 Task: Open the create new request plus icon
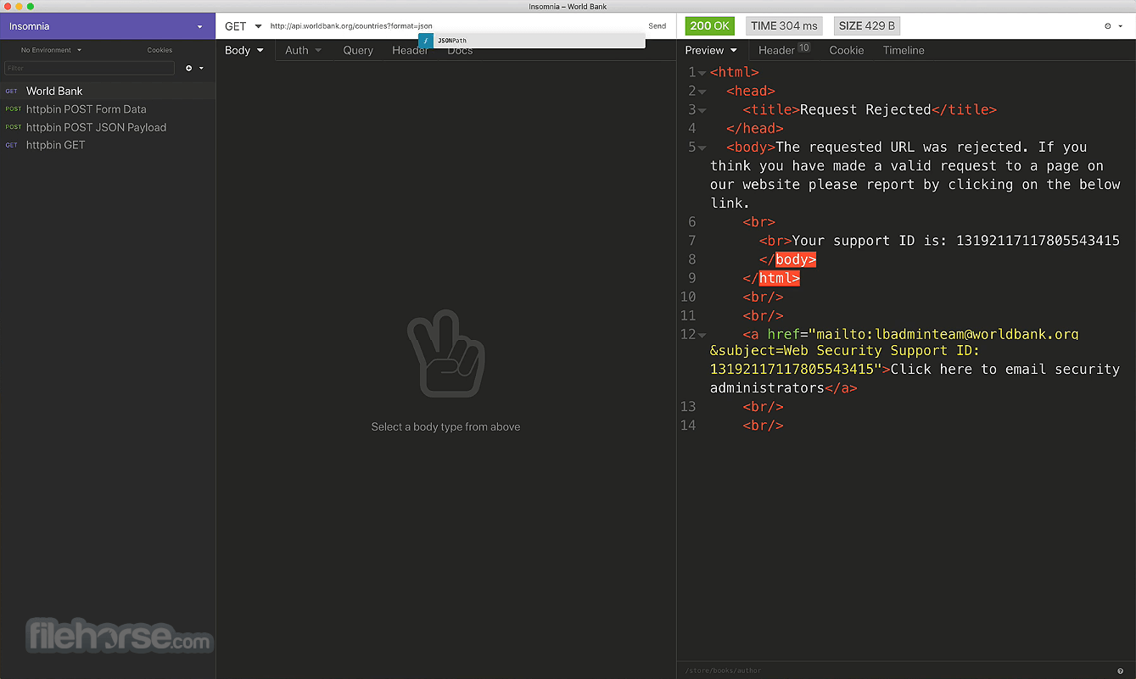[189, 68]
